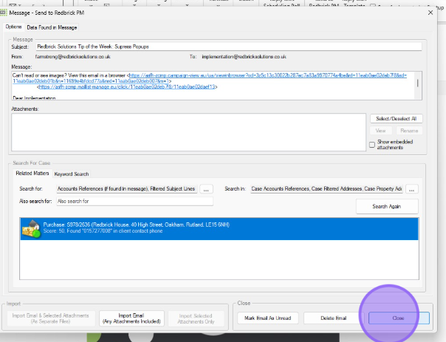
Task: Click Import Email (Any Attachments Included)
Action: pyautogui.click(x=130, y=318)
